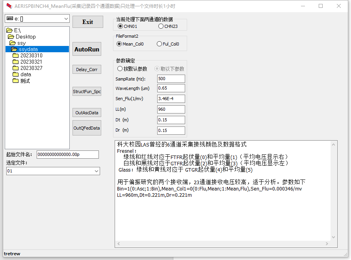The width and height of the screenshot is (351, 260).
Task: Choose the Ful_Col0 file format
Action: tap(159, 44)
